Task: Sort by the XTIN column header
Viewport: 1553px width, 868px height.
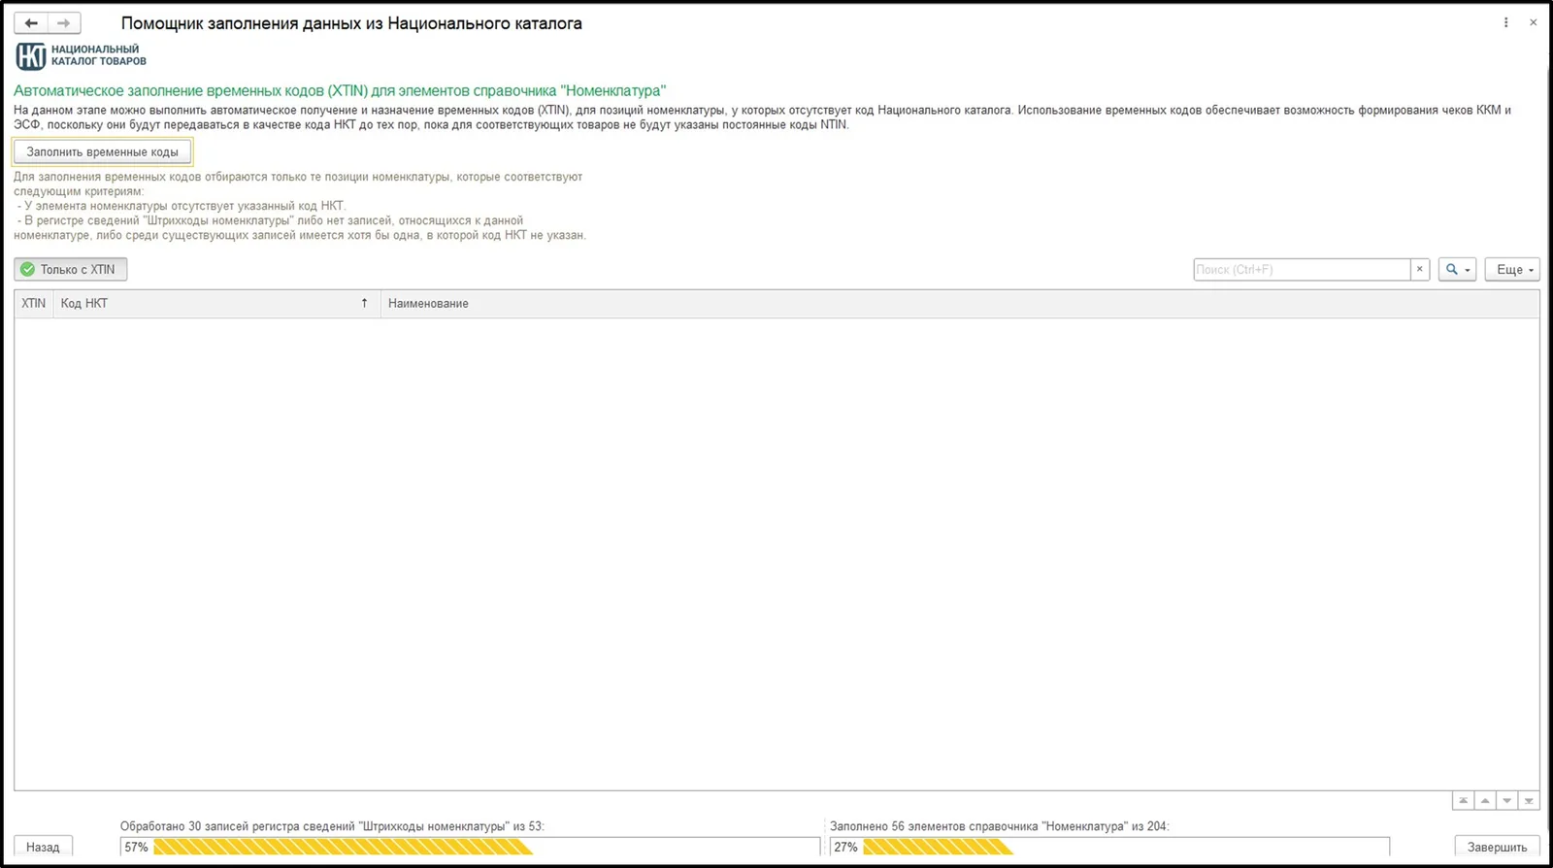Action: coord(34,304)
